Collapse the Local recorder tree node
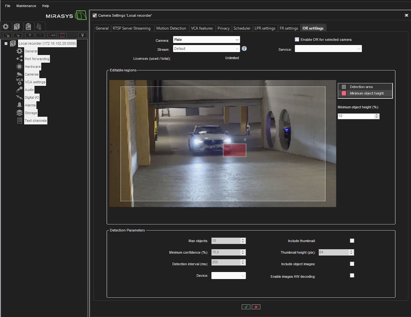 [6, 43]
